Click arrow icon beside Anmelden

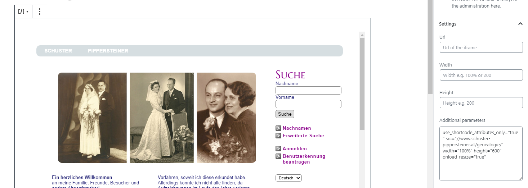click(x=278, y=148)
